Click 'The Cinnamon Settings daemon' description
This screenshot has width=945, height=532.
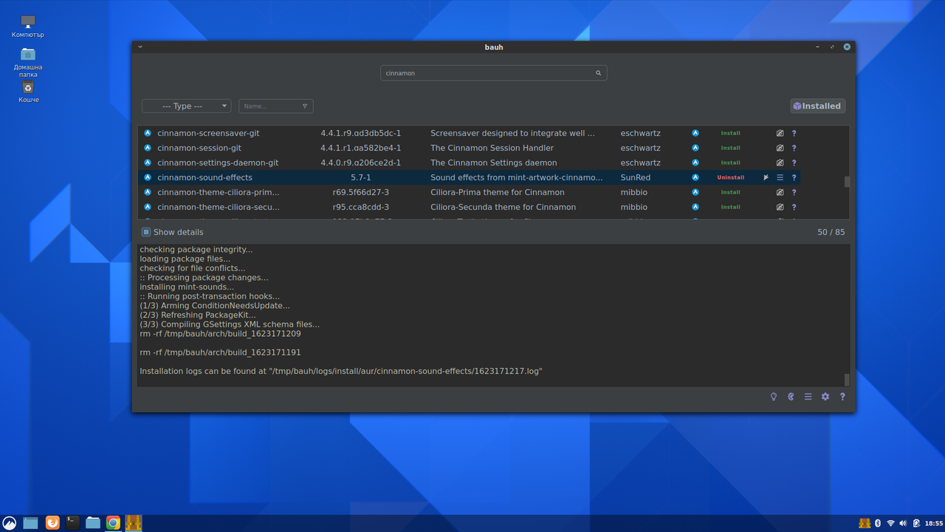494,163
